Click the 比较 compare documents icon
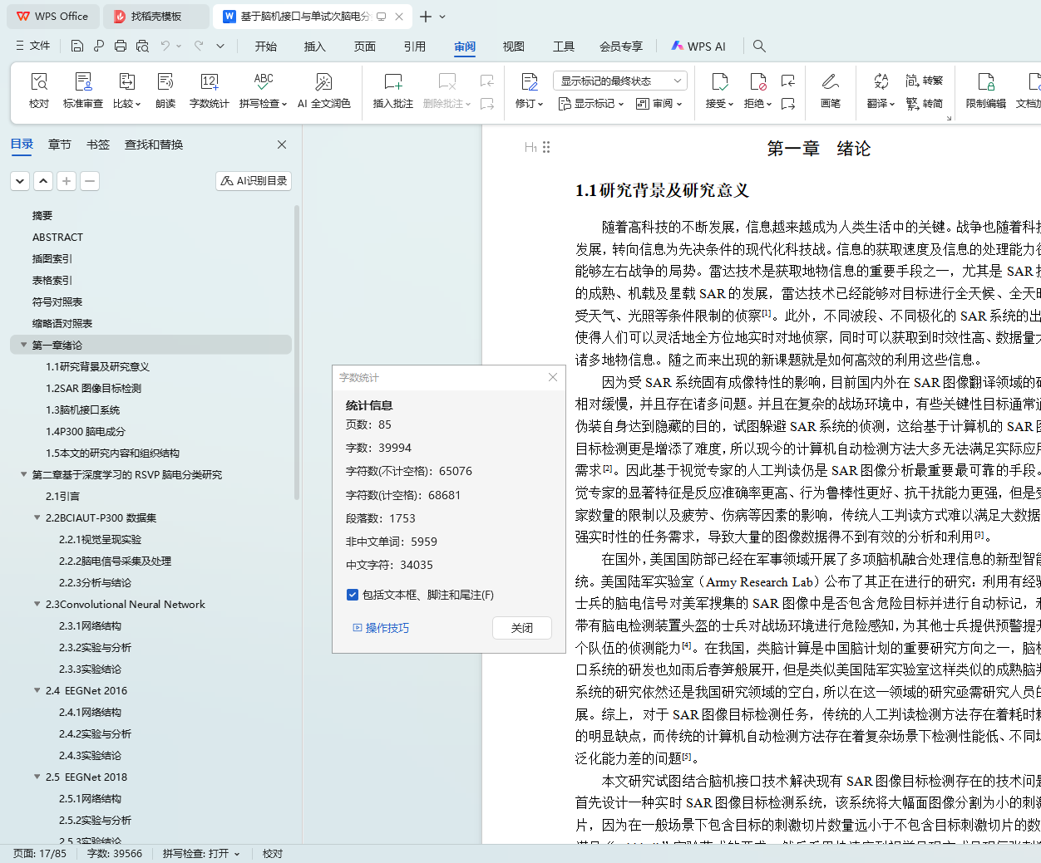This screenshot has width=1041, height=863. [x=127, y=81]
